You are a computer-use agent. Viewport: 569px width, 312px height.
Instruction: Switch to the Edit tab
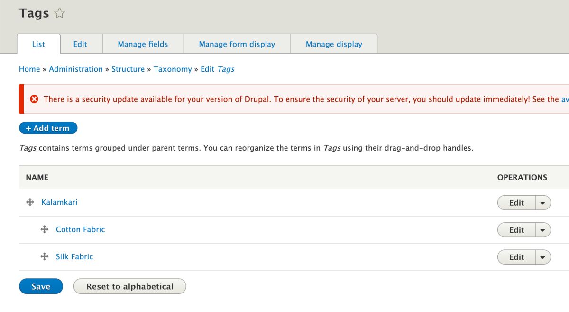80,44
